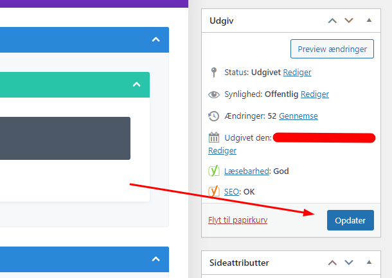Collapse the bottom blue section chevron
Screen dimensions: 392x278
pos(156,259)
